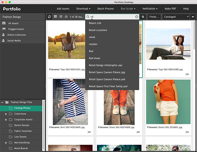Toggle flag on Shoes SKU M2016000.jpg
Image resolution: width=197 pixels, height=152 pixels.
pyautogui.click(x=138, y=132)
